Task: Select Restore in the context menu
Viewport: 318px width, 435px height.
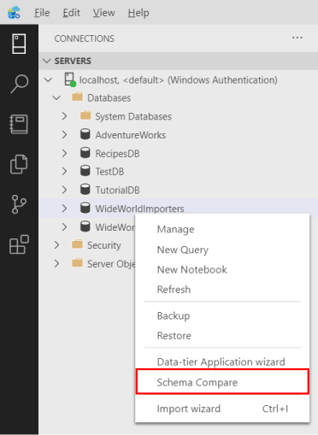Action: tap(222, 336)
